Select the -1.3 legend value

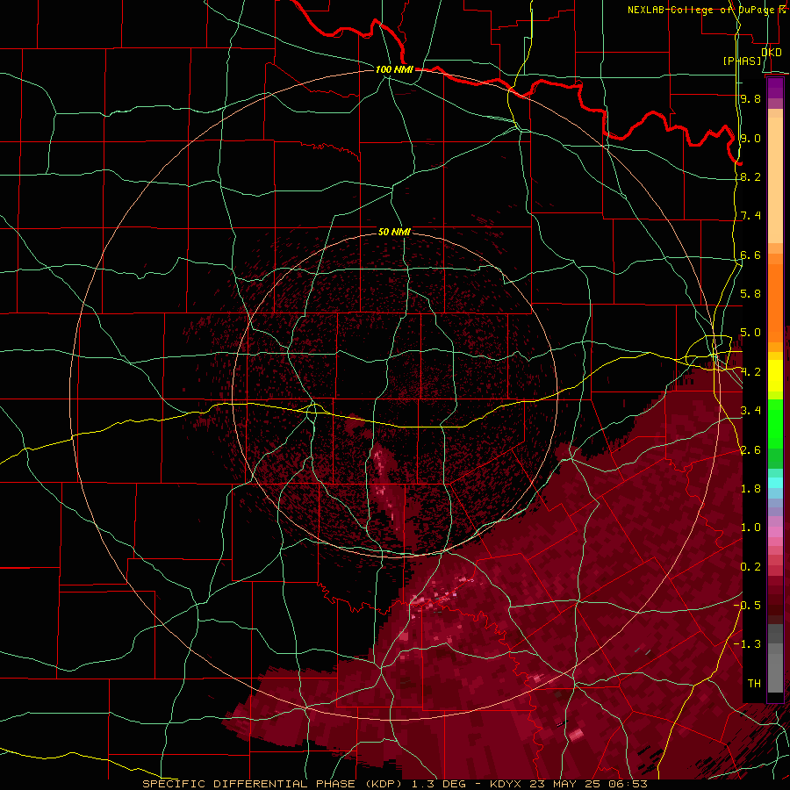coord(747,644)
